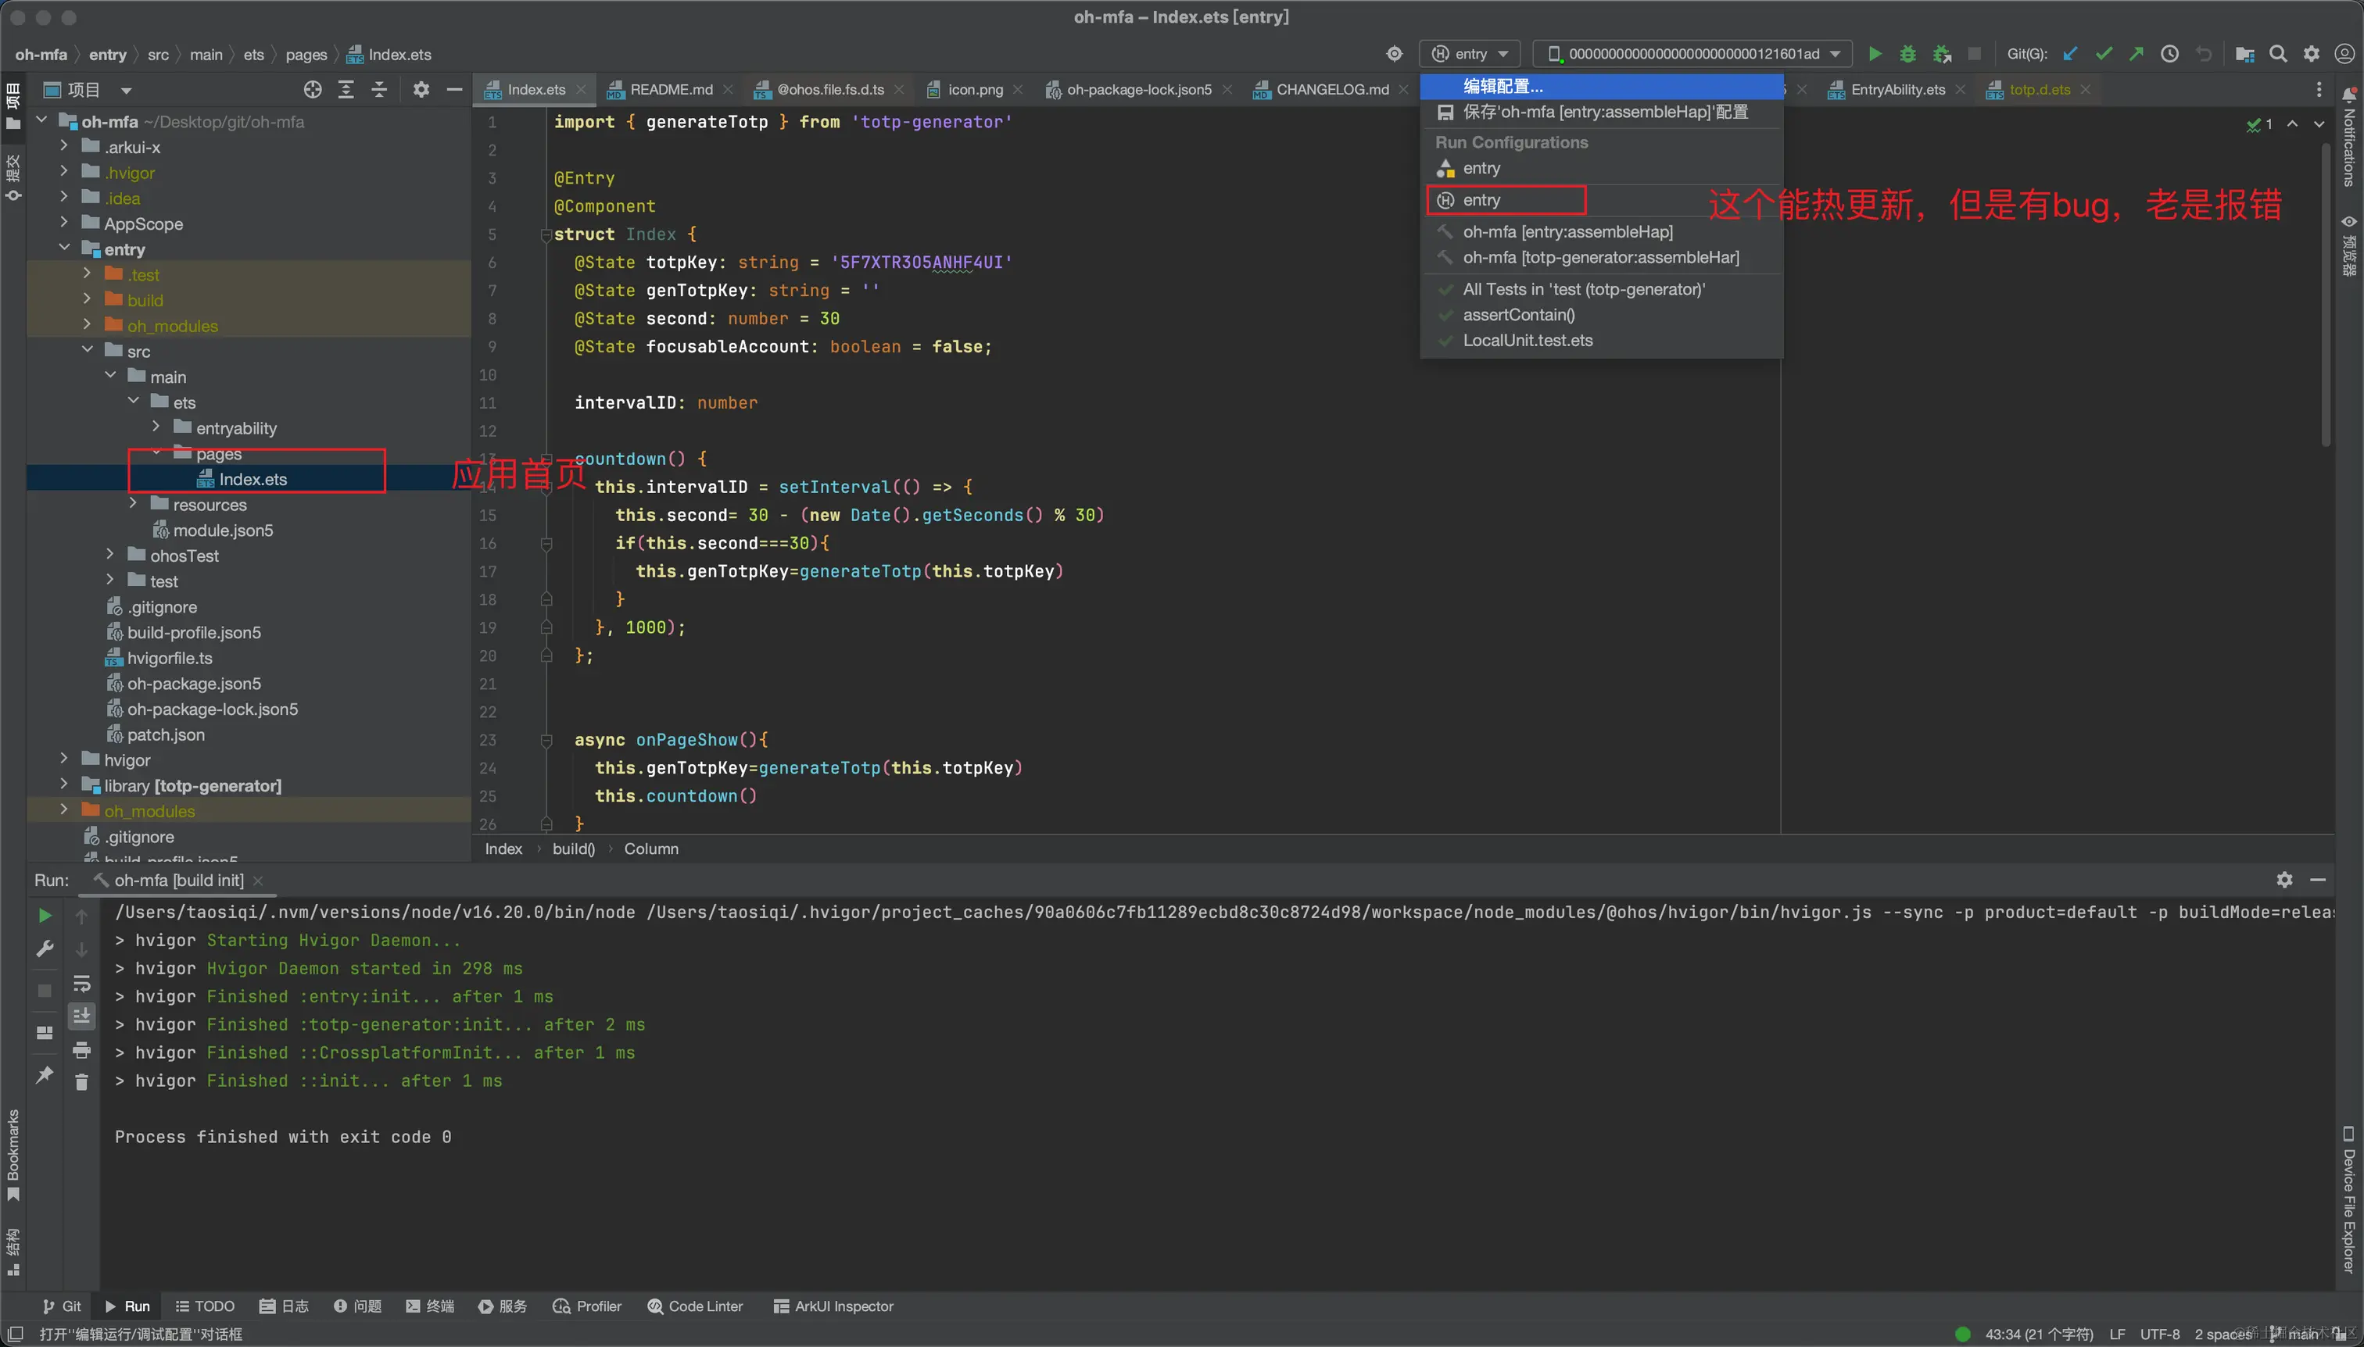Viewport: 2364px width, 1347px height.
Task: Expand the ohosTest folder
Action: [x=110, y=554]
